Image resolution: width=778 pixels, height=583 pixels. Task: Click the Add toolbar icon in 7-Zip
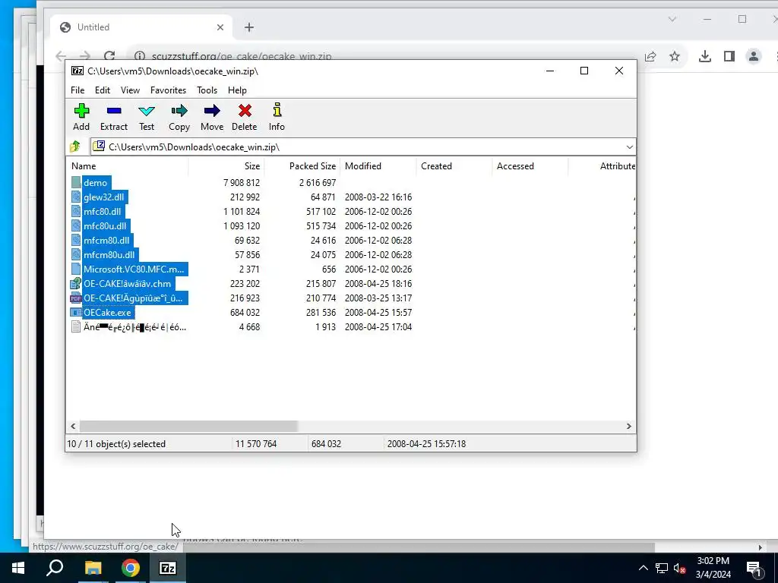tap(81, 111)
